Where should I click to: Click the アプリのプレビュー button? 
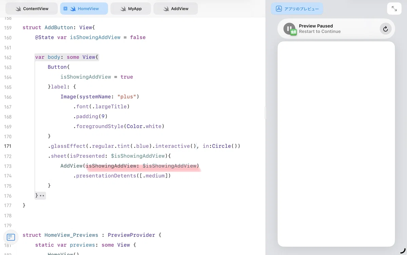pos(297,9)
